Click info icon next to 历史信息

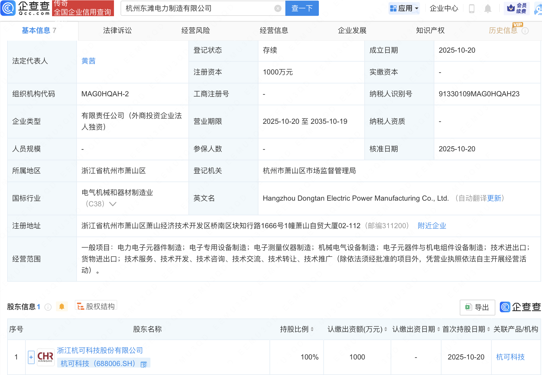coord(525,31)
